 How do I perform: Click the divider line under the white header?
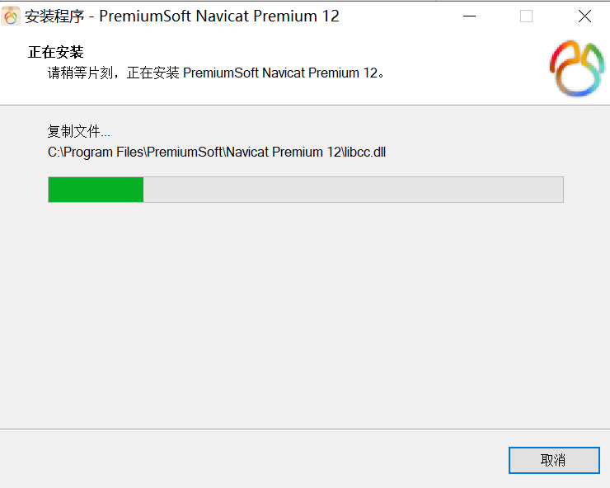tap(305, 105)
